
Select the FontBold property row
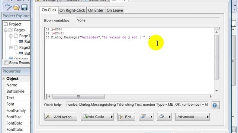[x=16, y=123]
